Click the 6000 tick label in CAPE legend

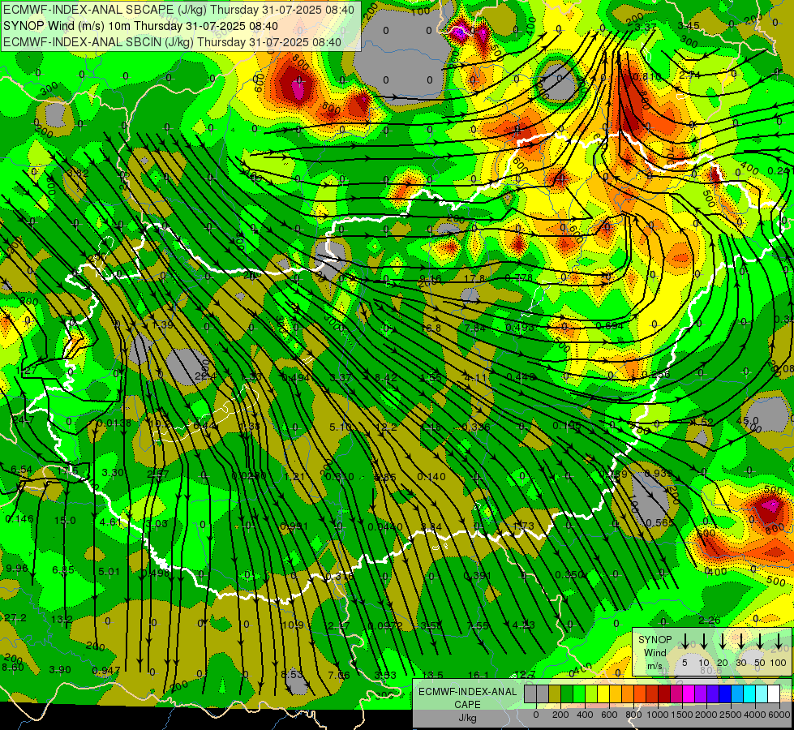[x=779, y=715]
